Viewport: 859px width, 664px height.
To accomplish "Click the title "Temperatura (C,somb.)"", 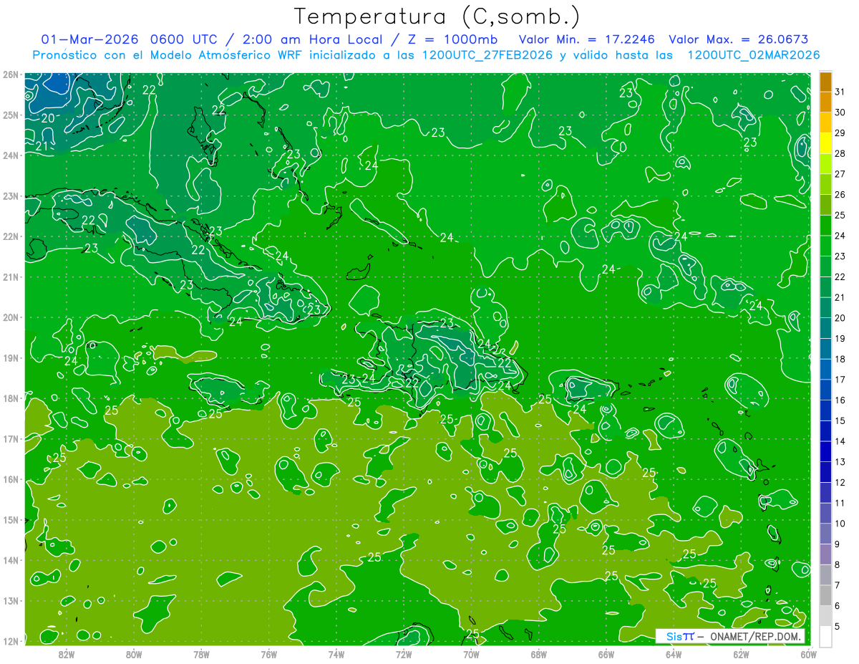I will [x=437, y=16].
